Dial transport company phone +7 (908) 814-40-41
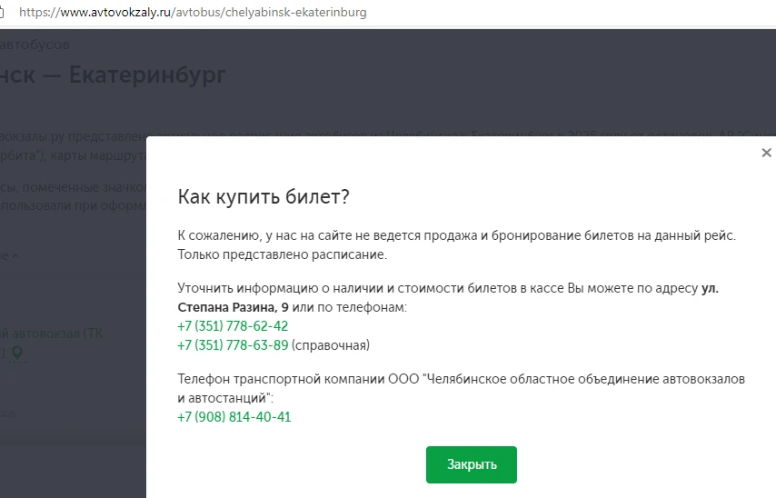 click(234, 417)
